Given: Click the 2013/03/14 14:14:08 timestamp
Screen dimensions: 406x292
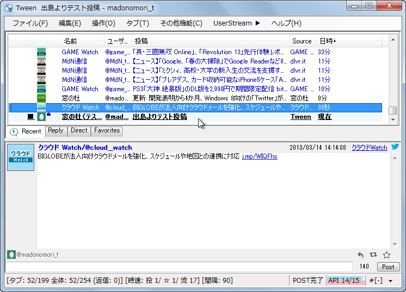Looking at the screenshot, I should click(x=318, y=148).
